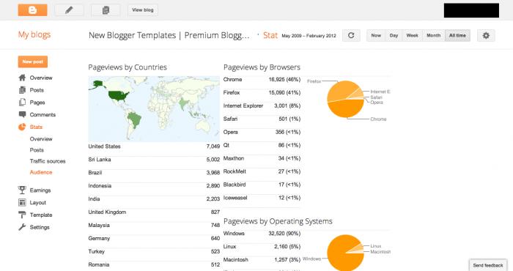Open Traffic sources under Stats
This screenshot has height=271, width=513.
(48, 161)
